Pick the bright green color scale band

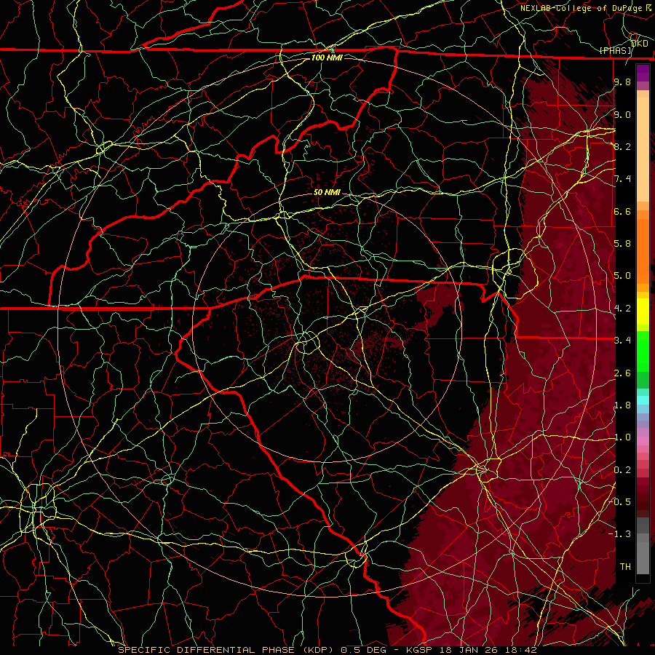(x=643, y=351)
